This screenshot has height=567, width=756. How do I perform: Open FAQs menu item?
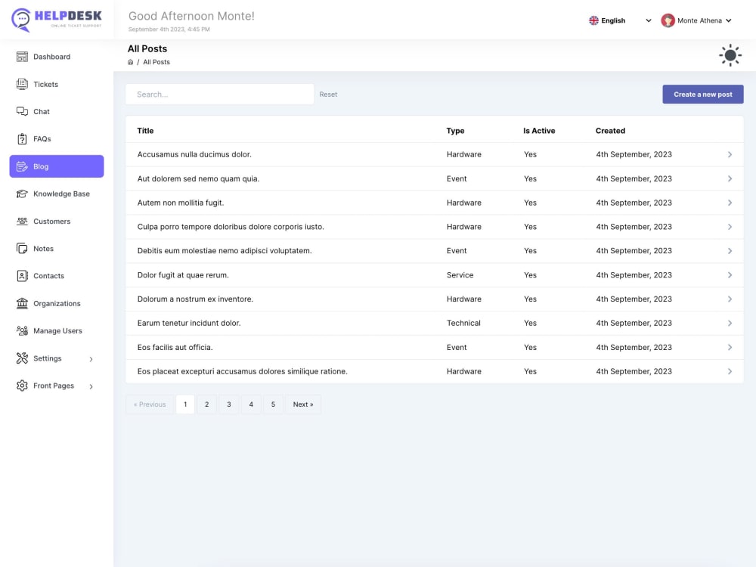coord(57,139)
